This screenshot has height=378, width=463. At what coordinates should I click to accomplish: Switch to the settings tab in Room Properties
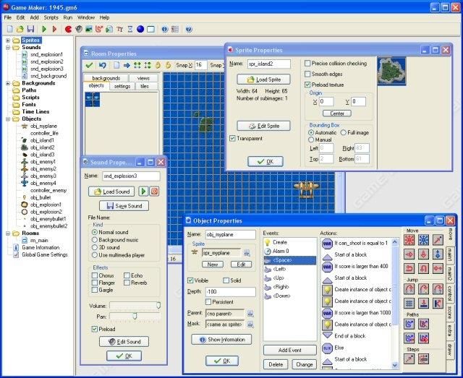click(x=122, y=86)
